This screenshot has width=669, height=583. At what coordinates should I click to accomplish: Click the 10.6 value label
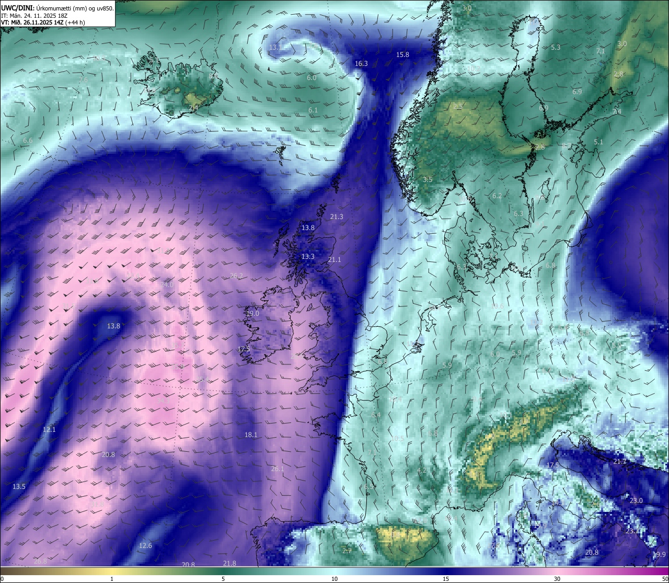[x=497, y=306]
